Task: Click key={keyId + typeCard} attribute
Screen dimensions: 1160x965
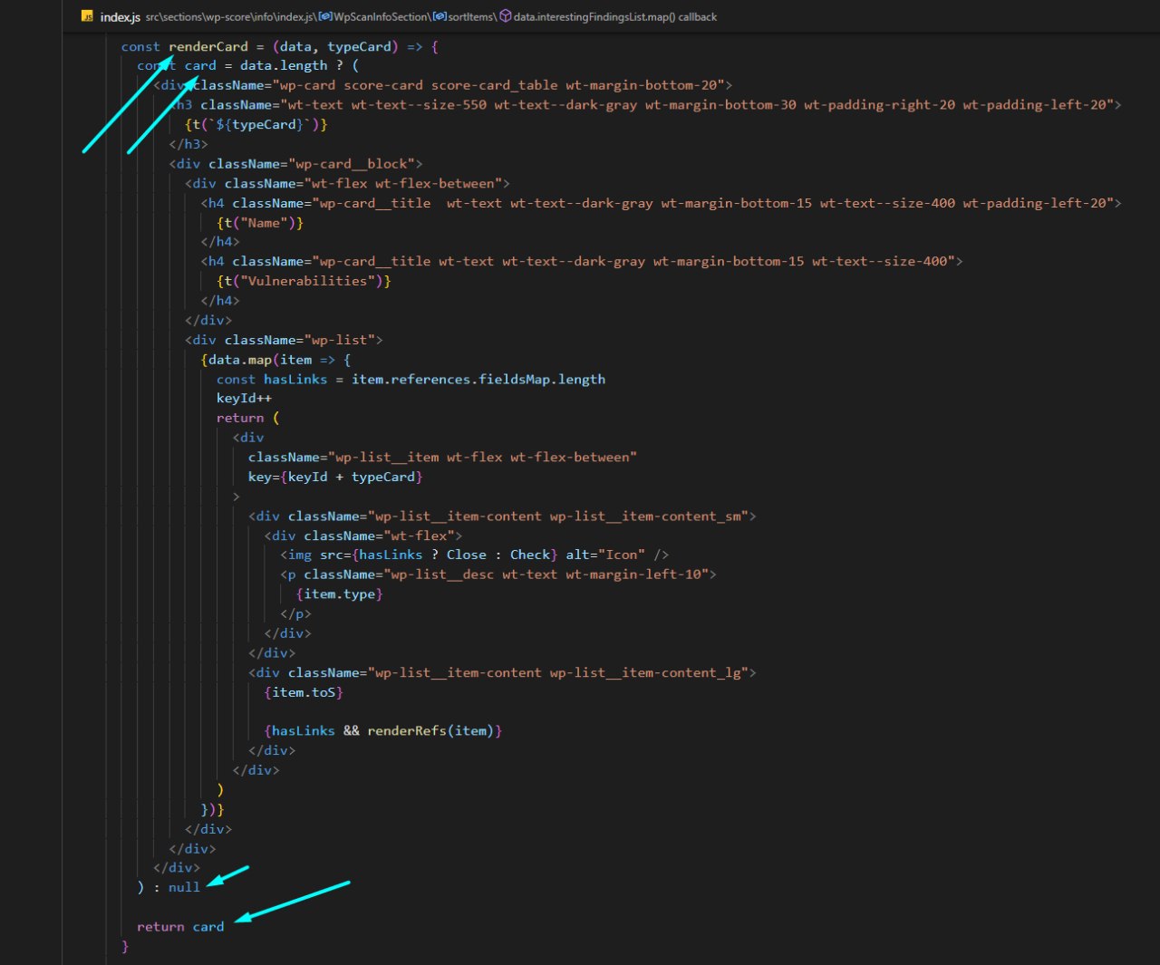Action: pos(335,477)
